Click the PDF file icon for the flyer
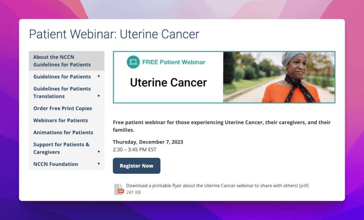The height and width of the screenshot is (220, 364). pos(119,189)
